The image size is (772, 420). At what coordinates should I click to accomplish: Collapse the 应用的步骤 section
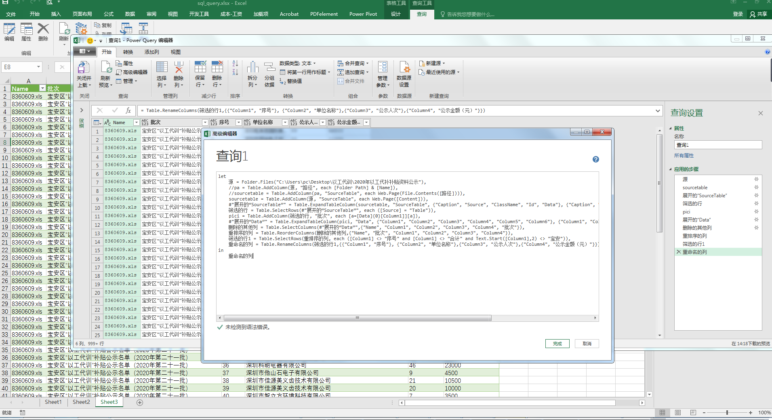(x=671, y=169)
